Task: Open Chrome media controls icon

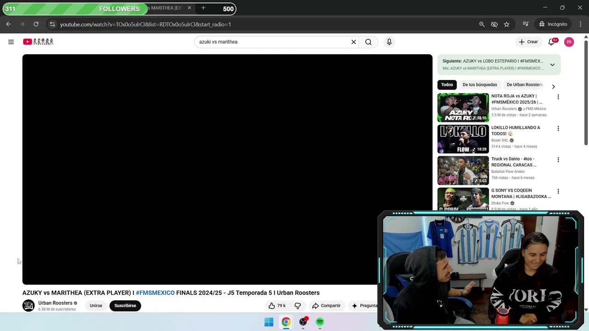Action: 525,24
